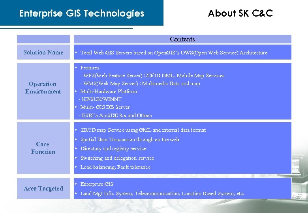Viewport: 308px width, 213px height.
Task: Click the 'Solution Name' row label
Action: click(43, 52)
